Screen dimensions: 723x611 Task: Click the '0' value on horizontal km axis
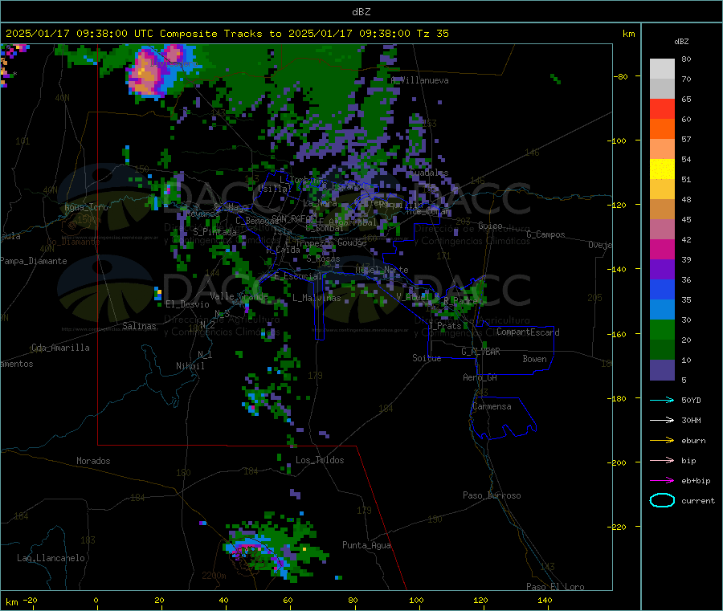coord(96,600)
